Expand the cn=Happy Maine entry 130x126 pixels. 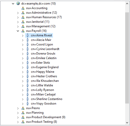[x=23, y=72]
